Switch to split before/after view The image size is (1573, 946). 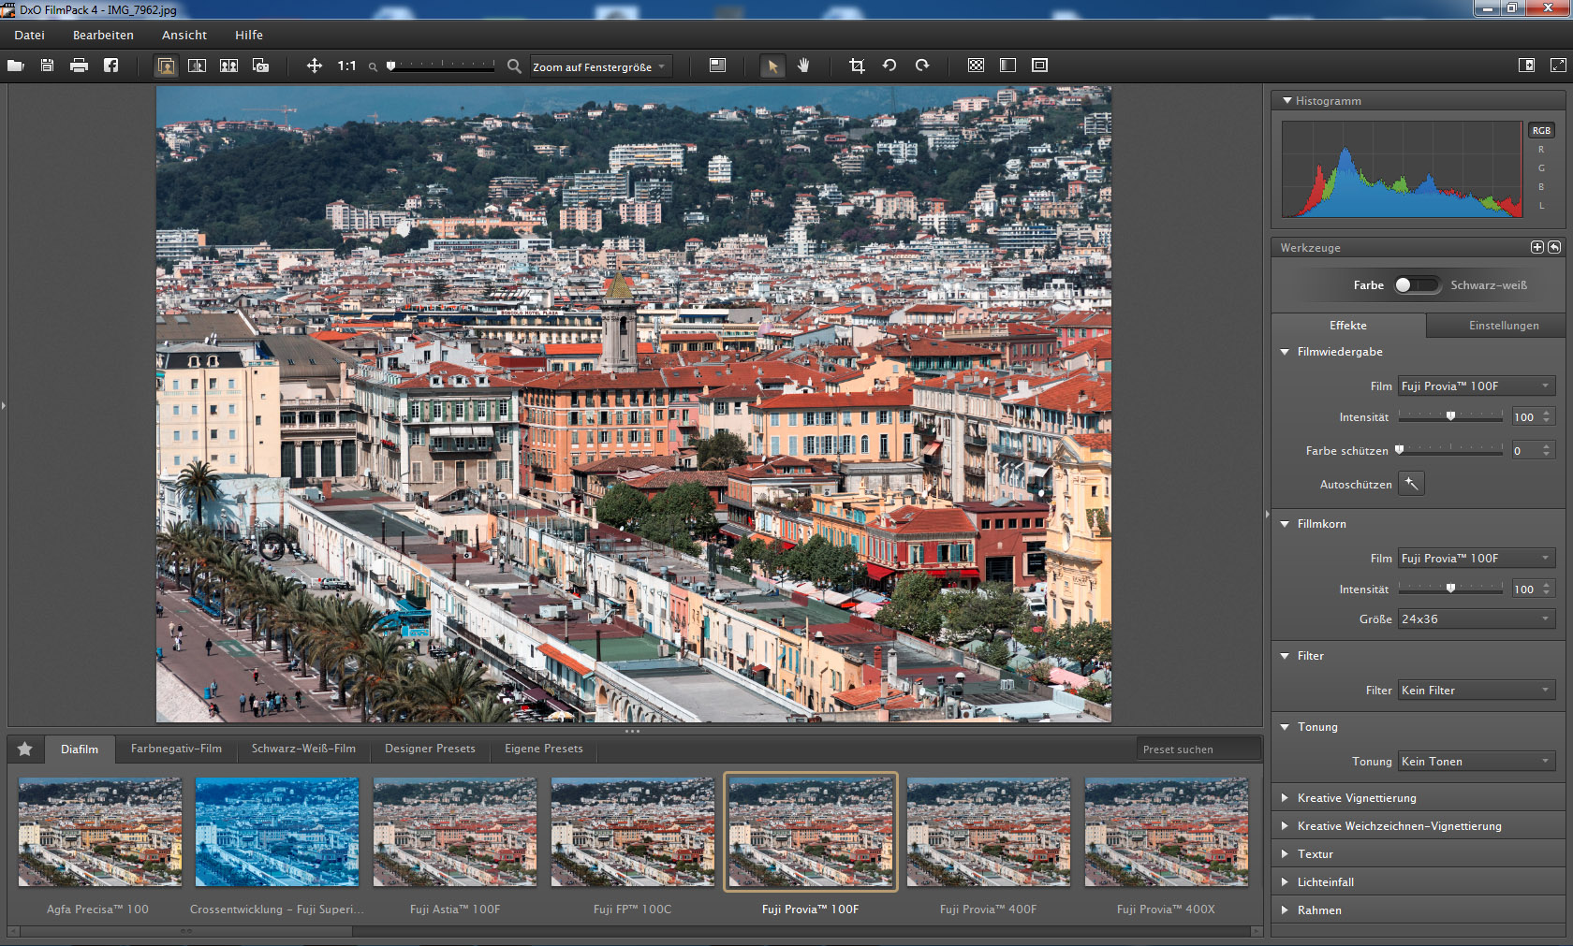[x=198, y=65]
